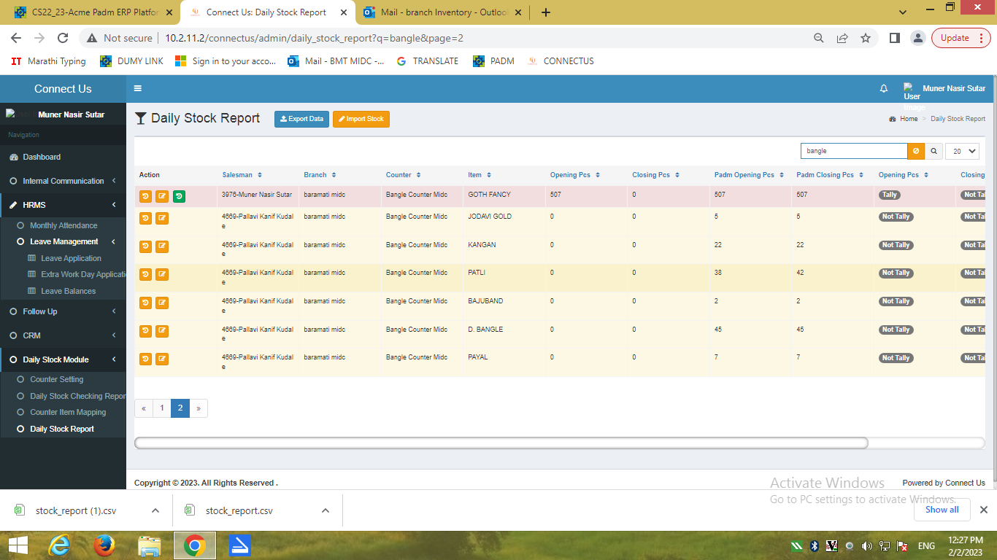Sort table by Salesman column
997x560 pixels.
click(x=242, y=175)
